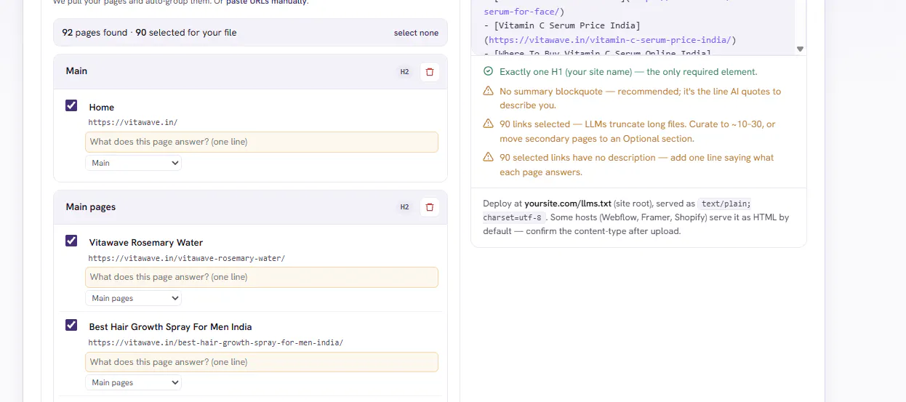Click description field for Vitawave Rosemary Water
Screen dimensions: 906x402
coord(262,277)
